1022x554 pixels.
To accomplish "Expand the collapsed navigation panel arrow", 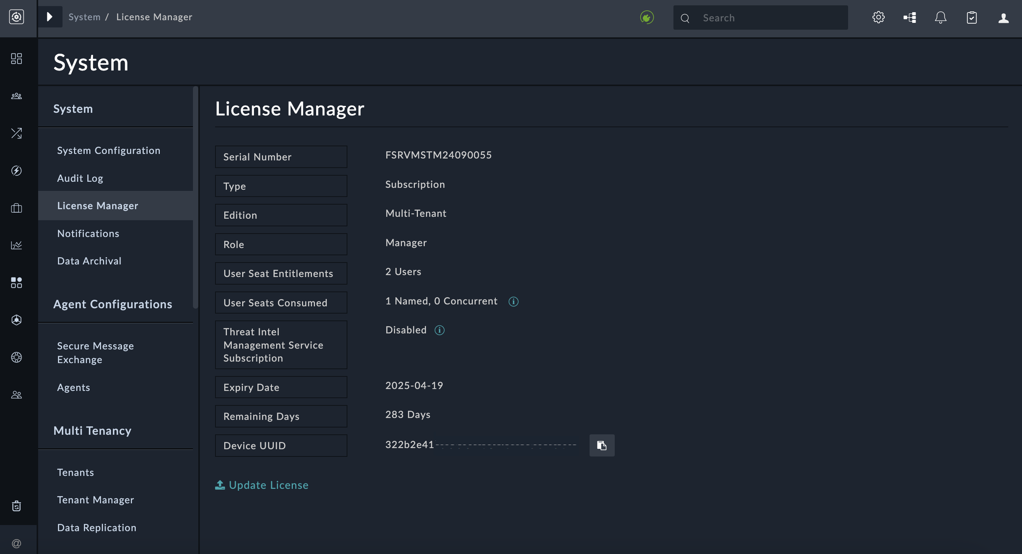I will pos(50,17).
